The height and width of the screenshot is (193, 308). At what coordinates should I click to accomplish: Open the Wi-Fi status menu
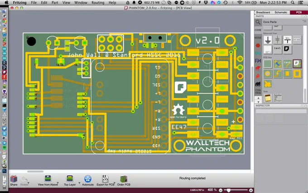tap(240, 3)
